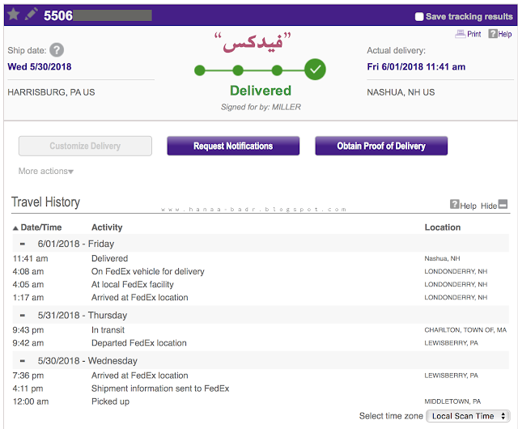Open the More actions dropdown
This screenshot has height=429, width=518.
46,172
